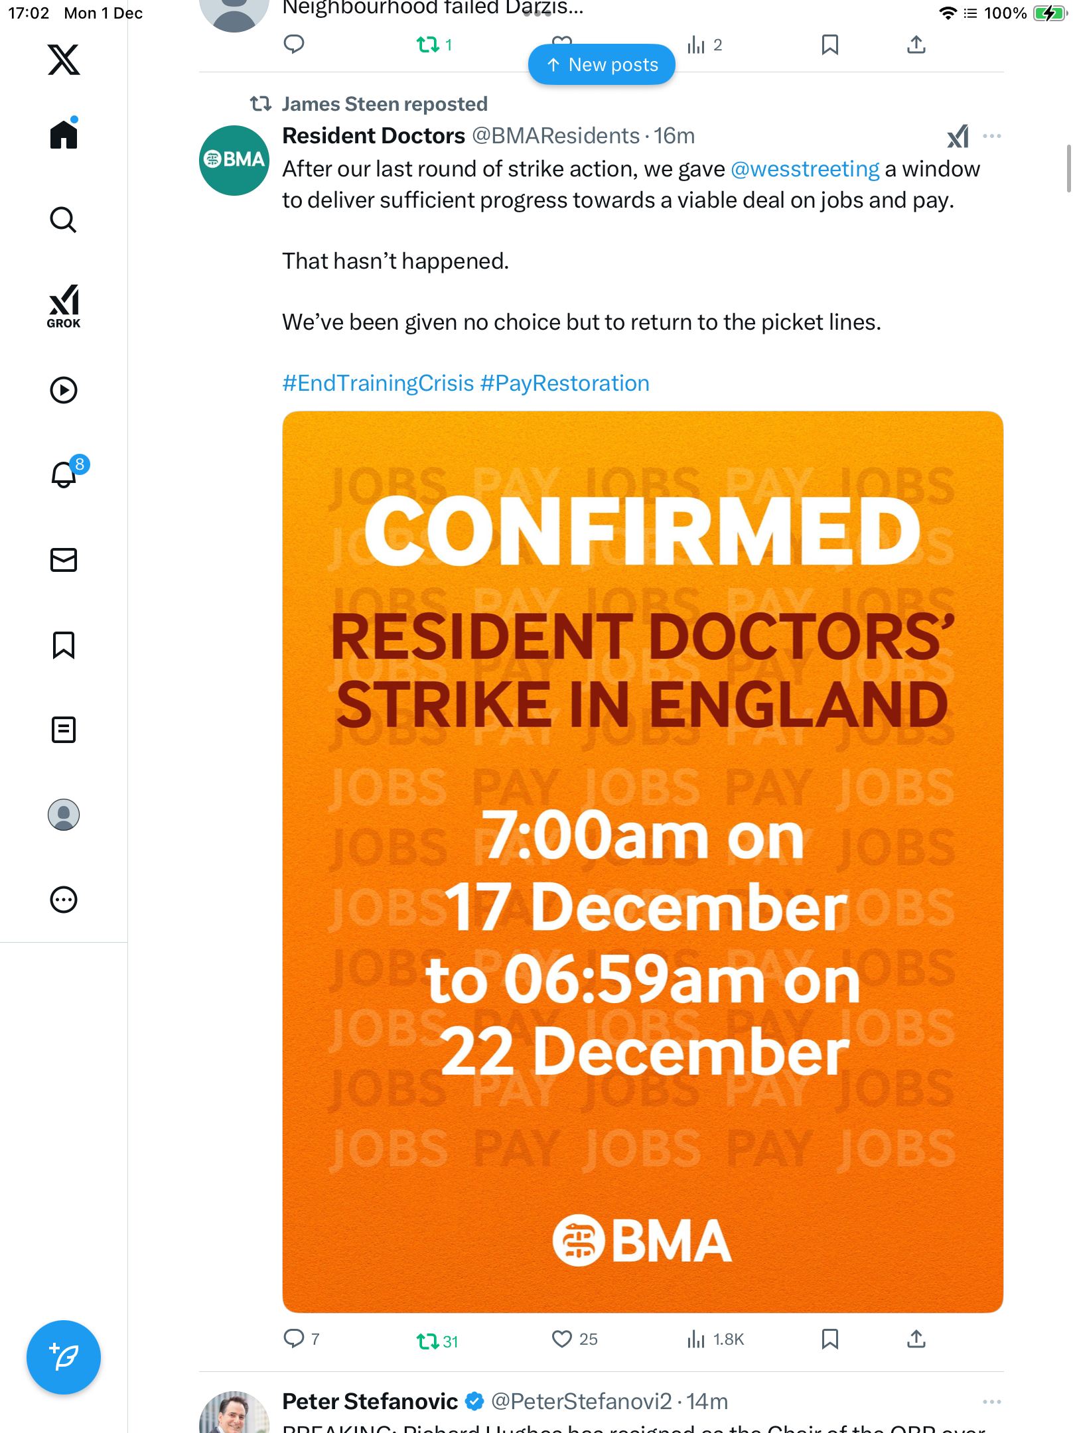This screenshot has height=1433, width=1075.
Task: Undo repost on Resident Doctors post
Action: point(428,1341)
